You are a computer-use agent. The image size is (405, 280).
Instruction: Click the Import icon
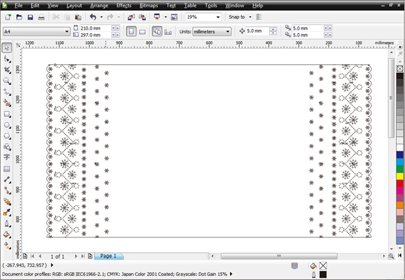[131, 17]
